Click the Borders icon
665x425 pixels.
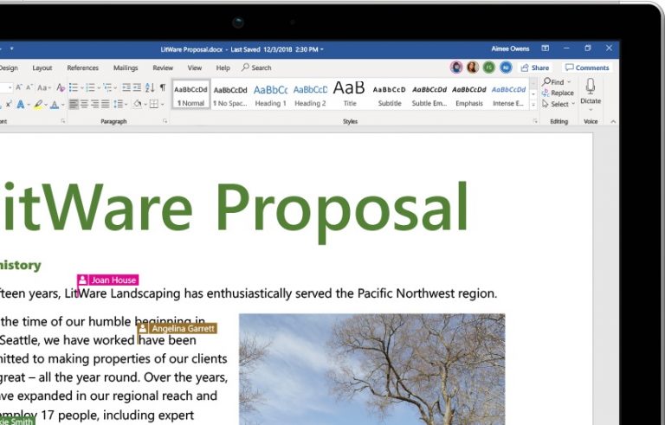[x=154, y=104]
